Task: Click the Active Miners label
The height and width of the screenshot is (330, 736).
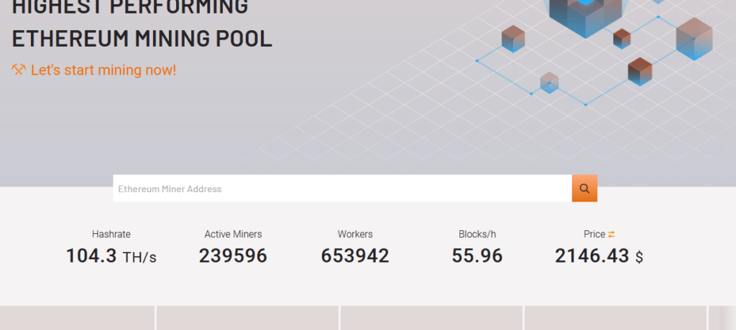Action: click(233, 234)
